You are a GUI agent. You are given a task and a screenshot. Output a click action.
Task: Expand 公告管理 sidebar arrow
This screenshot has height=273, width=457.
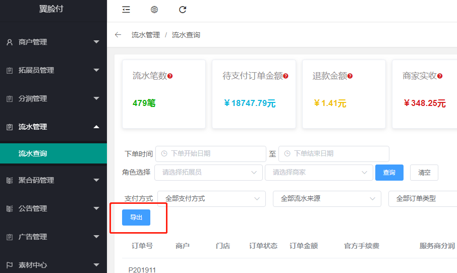pos(96,208)
